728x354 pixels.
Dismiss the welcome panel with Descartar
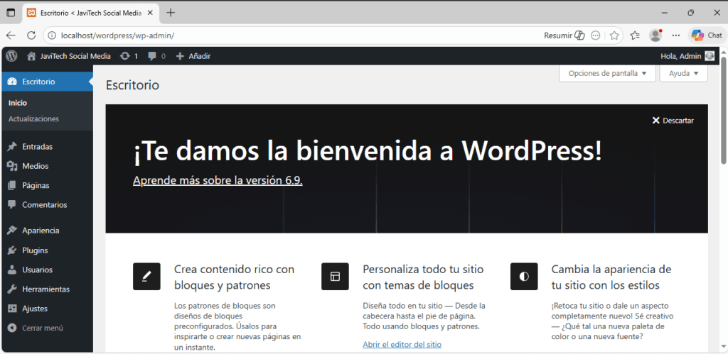pos(673,121)
